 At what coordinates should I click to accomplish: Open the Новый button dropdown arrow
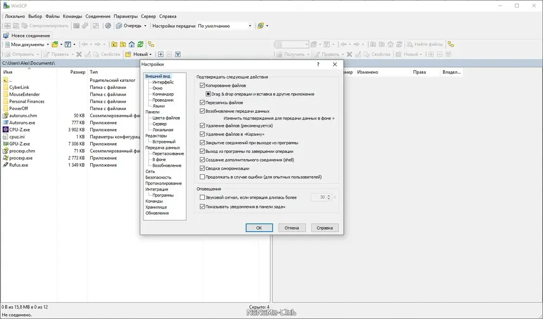(150, 54)
